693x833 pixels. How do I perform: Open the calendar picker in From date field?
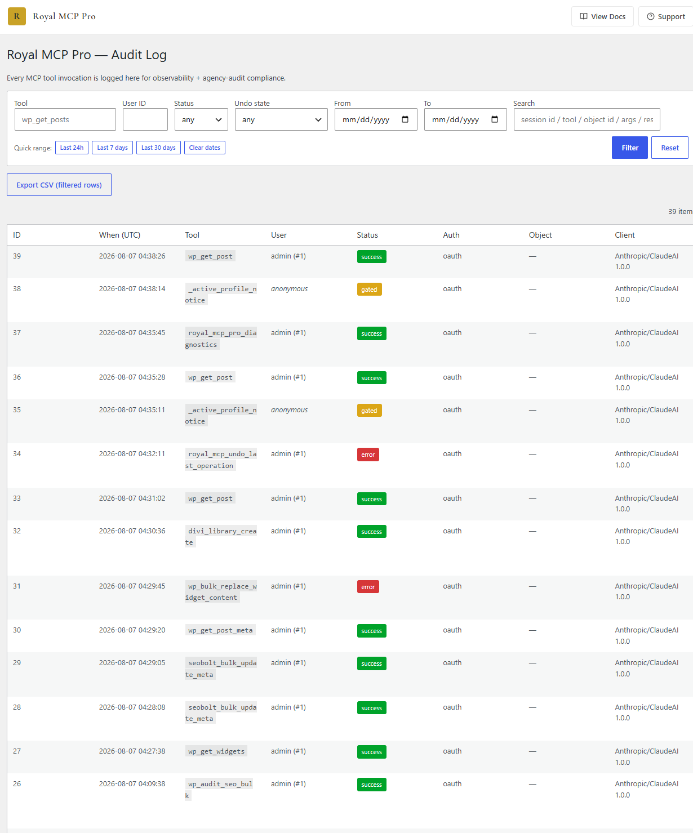(405, 119)
